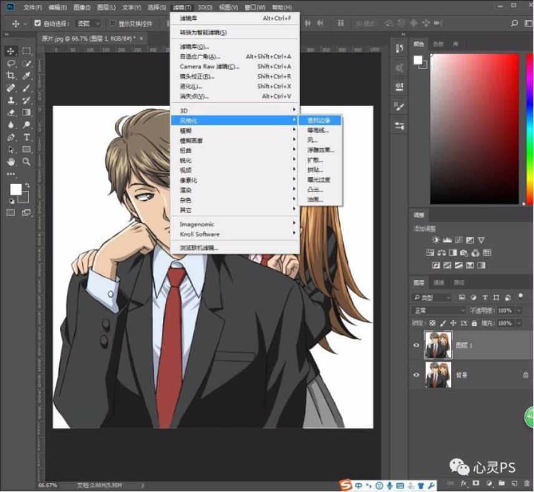
Task: Enable the 显示变换控件 checkbox
Action: point(113,24)
